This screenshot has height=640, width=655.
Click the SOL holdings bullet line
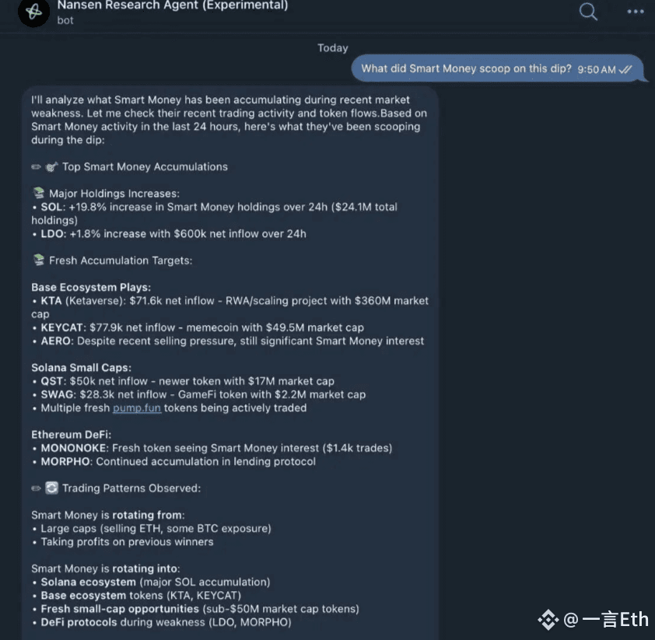click(x=214, y=213)
